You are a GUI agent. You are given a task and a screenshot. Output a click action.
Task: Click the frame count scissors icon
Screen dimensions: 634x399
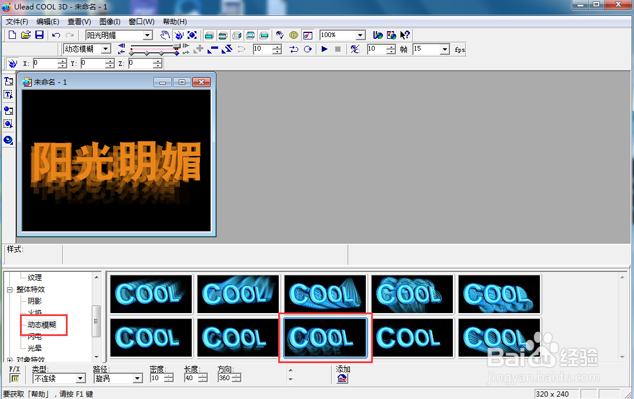(355, 49)
